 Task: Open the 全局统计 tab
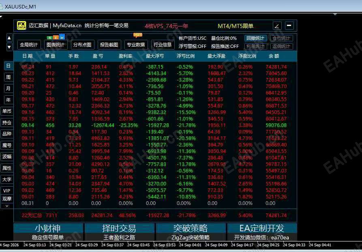click(29, 45)
